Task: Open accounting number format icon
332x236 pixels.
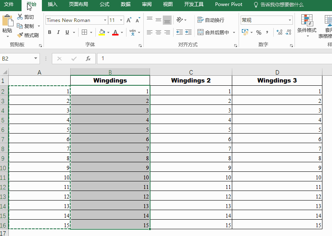Action: click(245, 32)
